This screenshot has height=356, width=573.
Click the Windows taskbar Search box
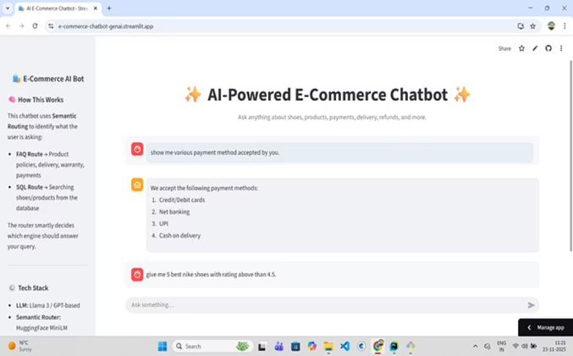click(212, 346)
